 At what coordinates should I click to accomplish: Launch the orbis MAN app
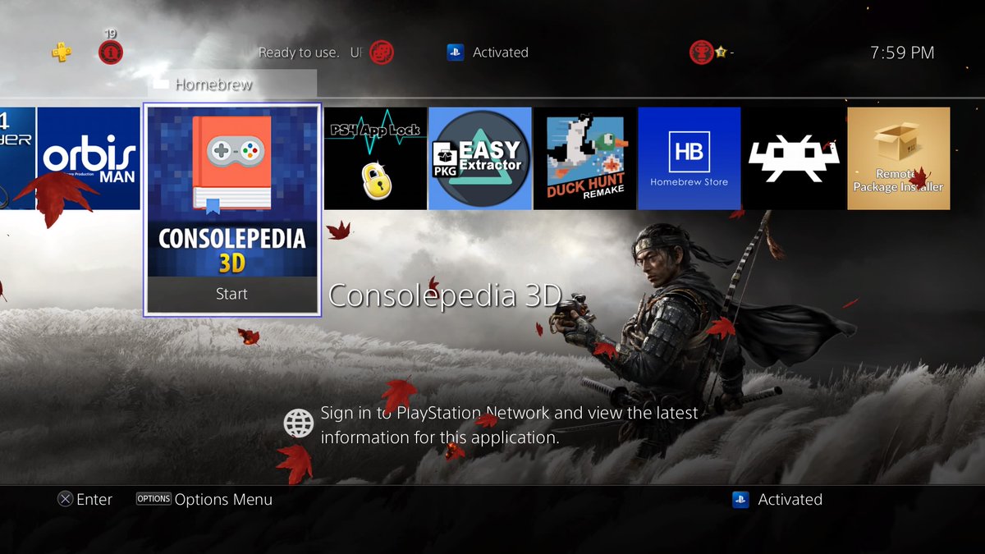click(89, 158)
